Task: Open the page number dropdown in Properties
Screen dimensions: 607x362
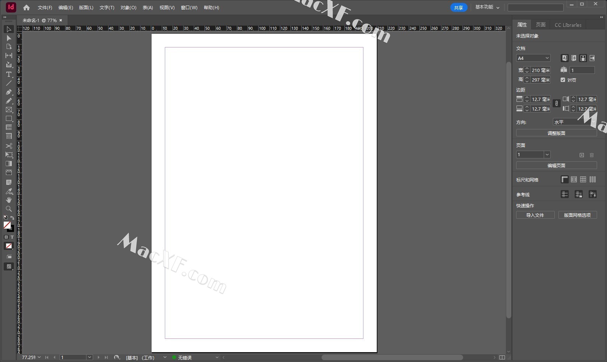Action: (547, 155)
